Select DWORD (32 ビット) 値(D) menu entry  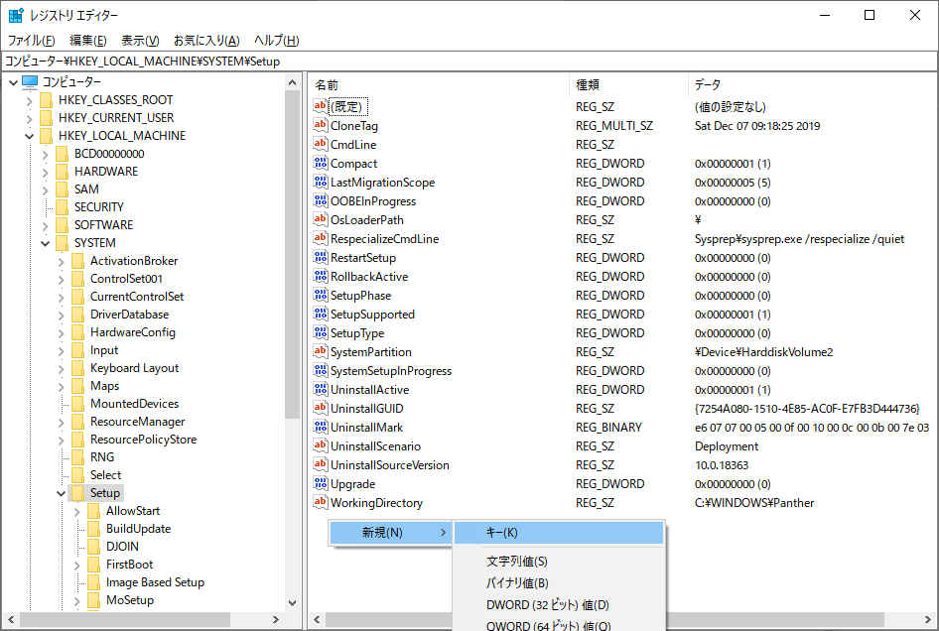tap(547, 605)
